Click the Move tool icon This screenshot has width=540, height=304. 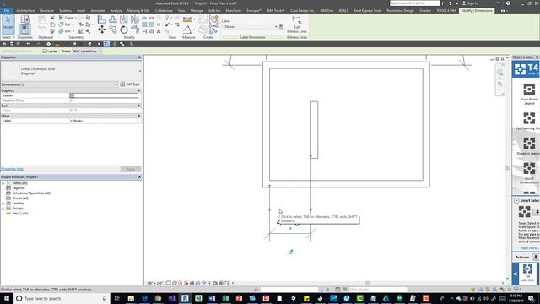(x=102, y=30)
